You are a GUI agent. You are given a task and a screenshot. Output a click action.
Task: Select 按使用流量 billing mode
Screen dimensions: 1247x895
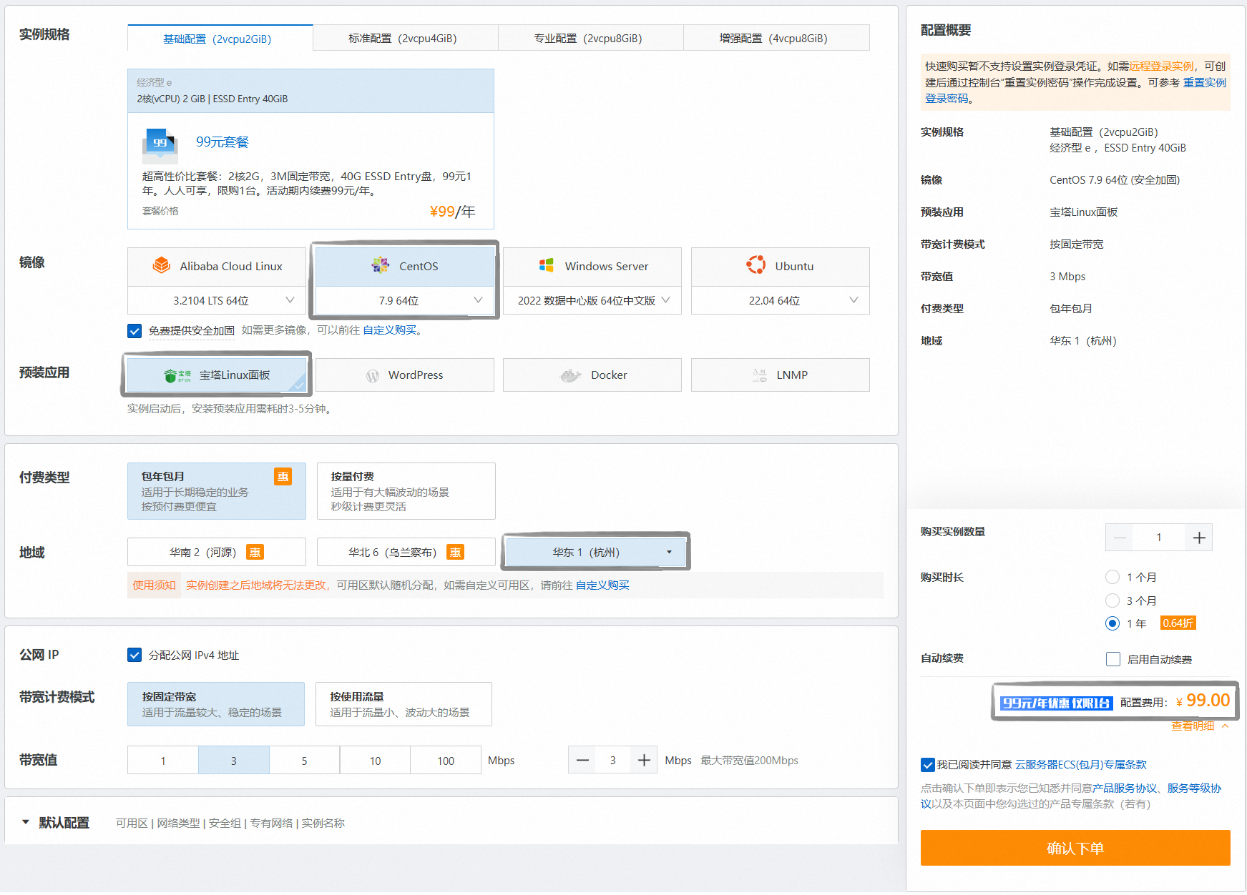tap(404, 704)
